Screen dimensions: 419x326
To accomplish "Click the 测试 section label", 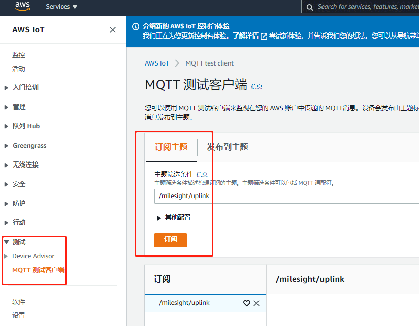I will click(19, 242).
